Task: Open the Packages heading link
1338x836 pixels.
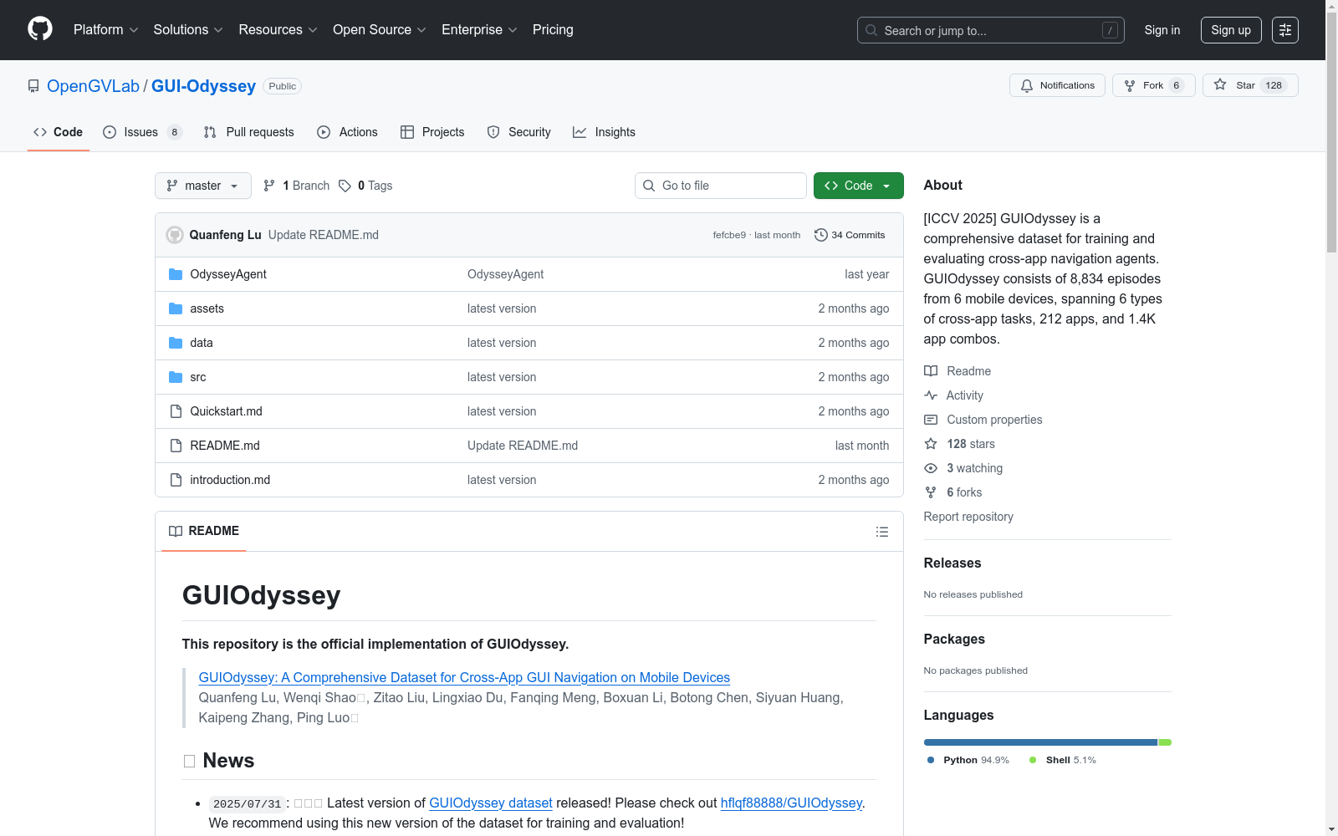Action: point(954,639)
